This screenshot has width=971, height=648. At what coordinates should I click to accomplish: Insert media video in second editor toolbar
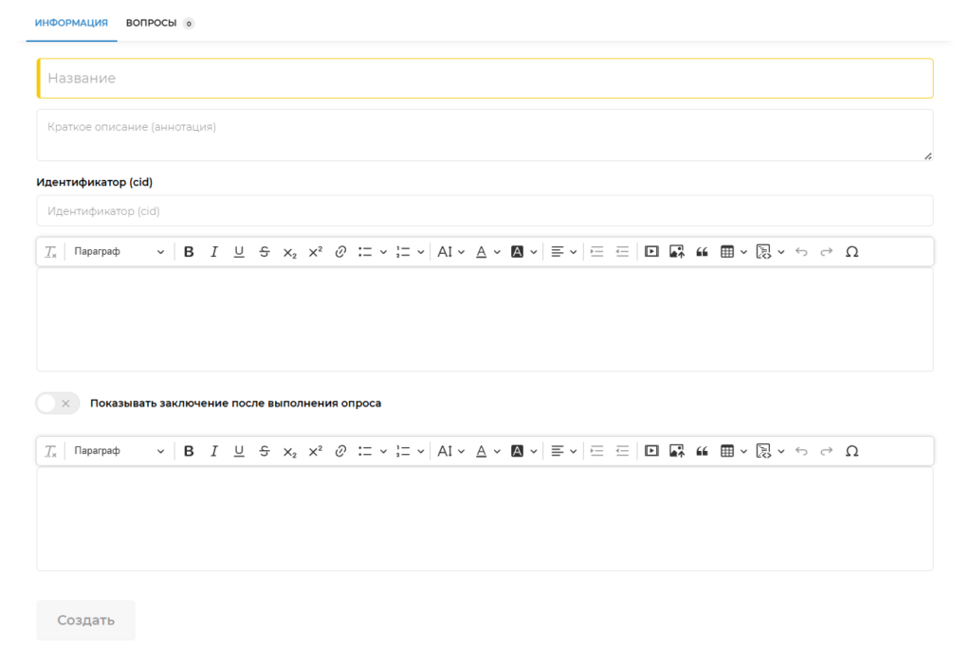[651, 451]
